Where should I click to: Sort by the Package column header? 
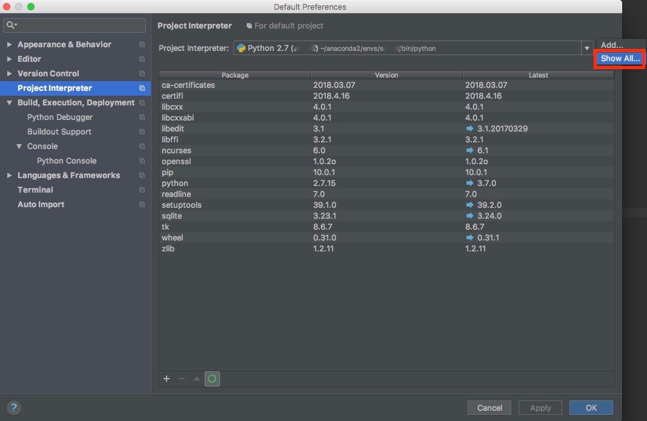click(235, 75)
